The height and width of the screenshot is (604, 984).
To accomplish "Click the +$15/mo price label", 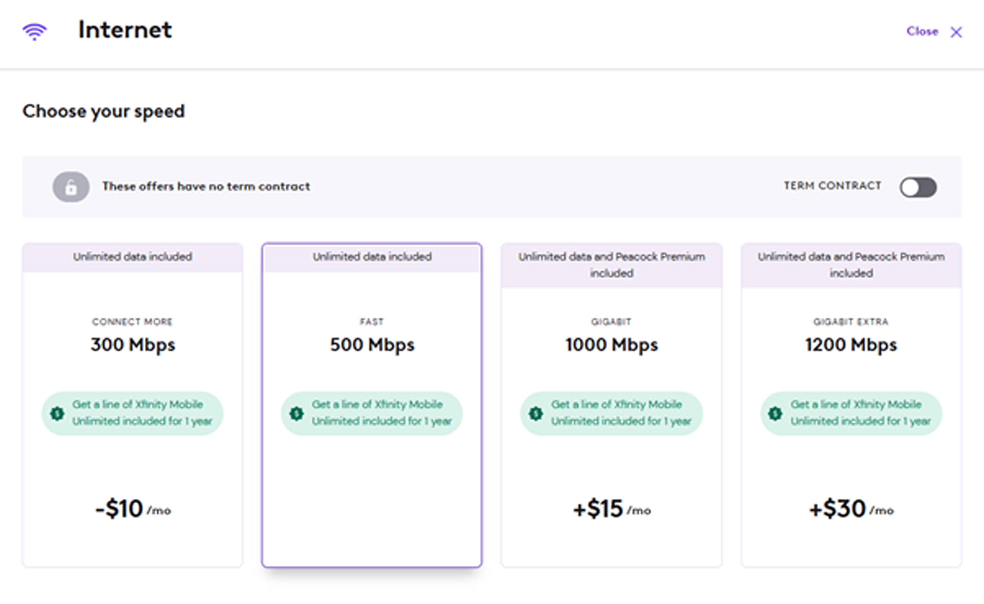I will point(611,509).
